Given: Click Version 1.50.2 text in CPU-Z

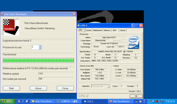Looking at the screenshot, I should coord(135,91).
